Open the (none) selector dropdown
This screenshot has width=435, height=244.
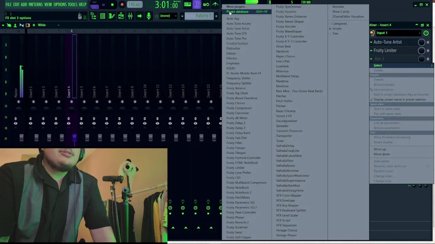click(169, 16)
